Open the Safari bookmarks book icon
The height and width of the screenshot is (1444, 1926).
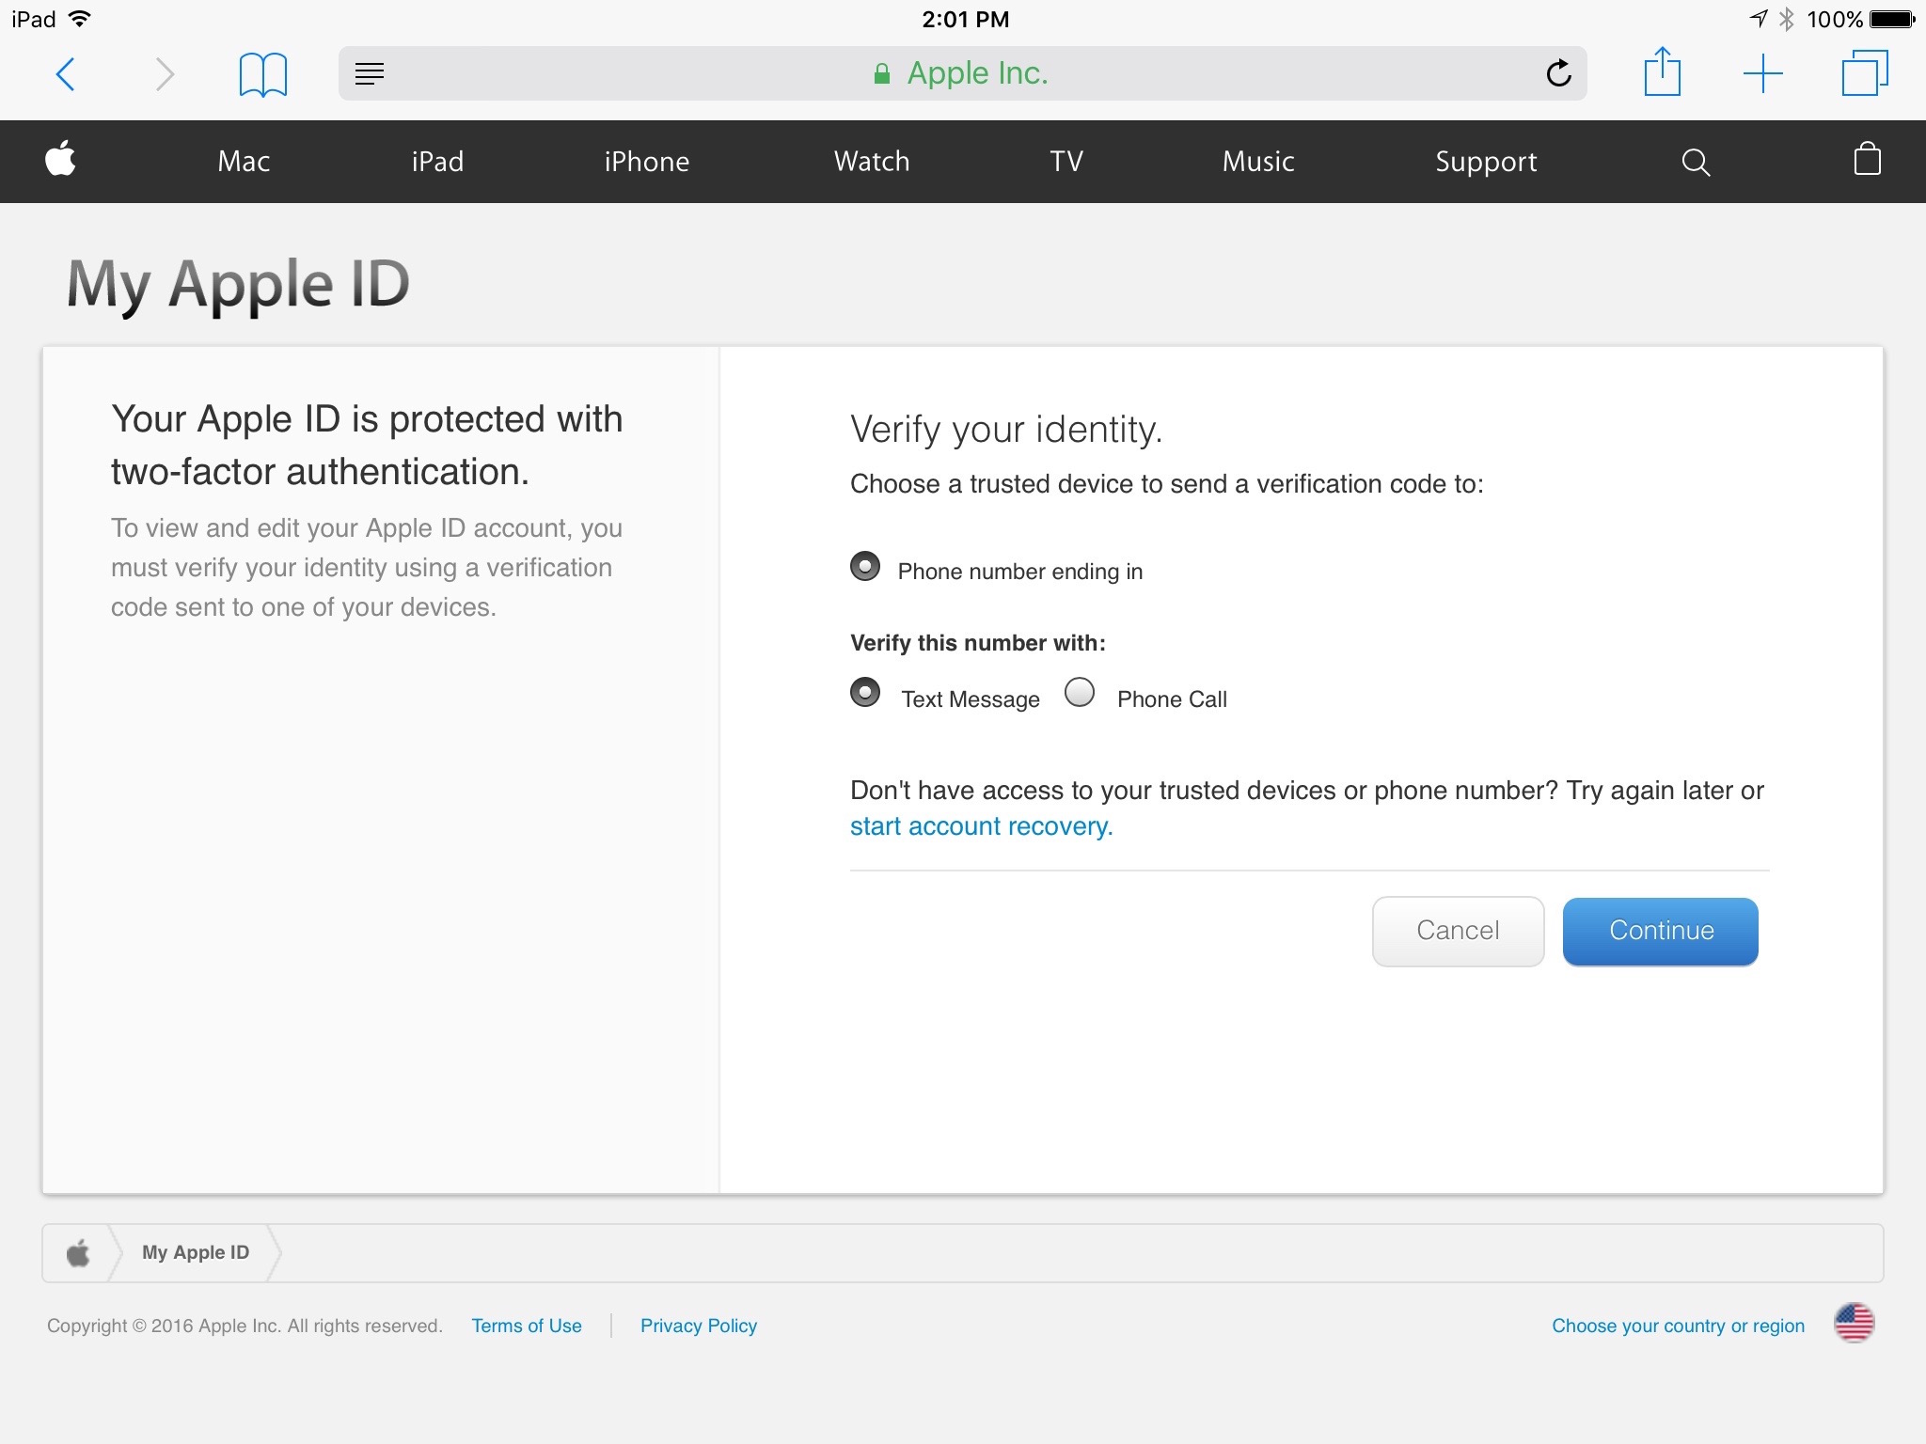tap(262, 74)
